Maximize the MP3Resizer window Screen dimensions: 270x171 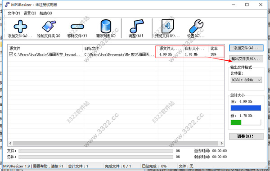click(x=247, y=4)
